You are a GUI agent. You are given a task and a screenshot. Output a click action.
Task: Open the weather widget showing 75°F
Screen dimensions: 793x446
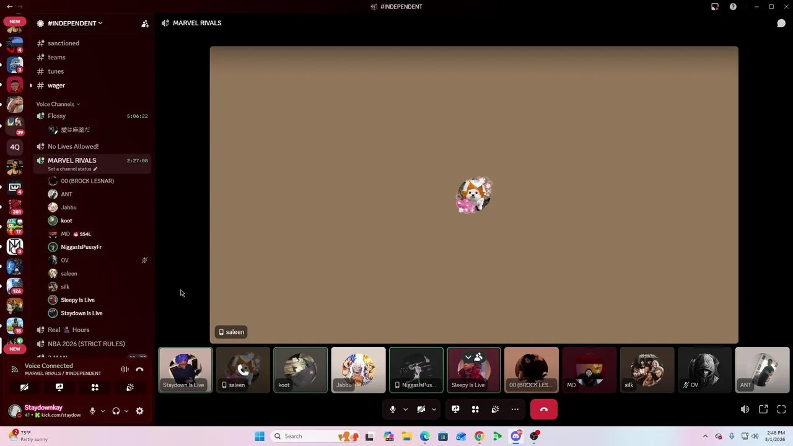(x=29, y=436)
